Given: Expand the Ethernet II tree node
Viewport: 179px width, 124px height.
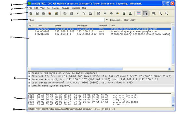Looking at the screenshot, I should (x=29, y=76).
